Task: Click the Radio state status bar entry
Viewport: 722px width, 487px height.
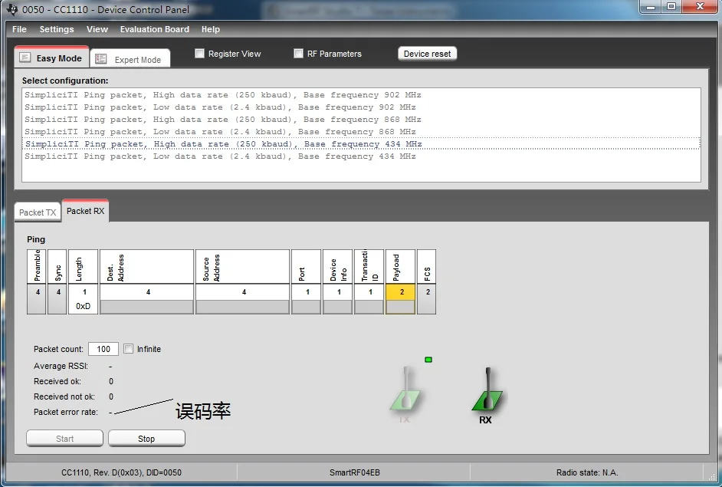Action: (587, 472)
